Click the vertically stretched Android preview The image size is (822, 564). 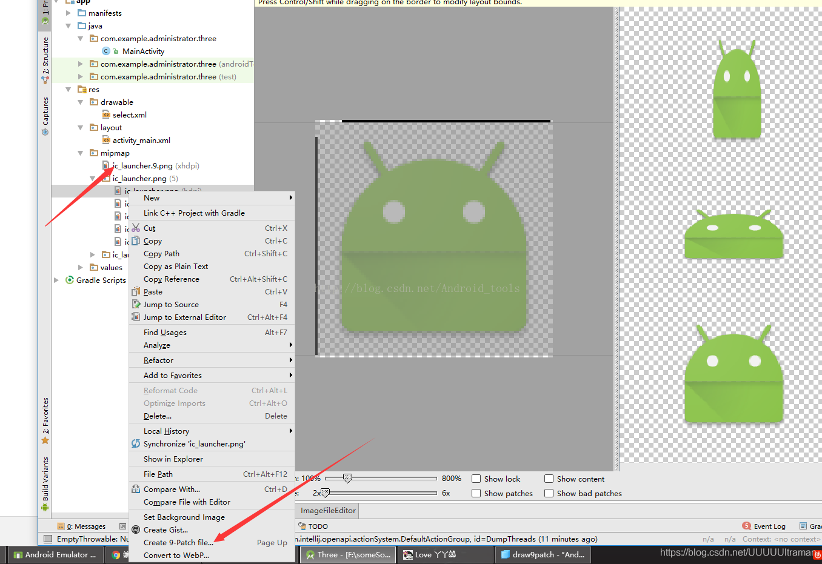737,89
